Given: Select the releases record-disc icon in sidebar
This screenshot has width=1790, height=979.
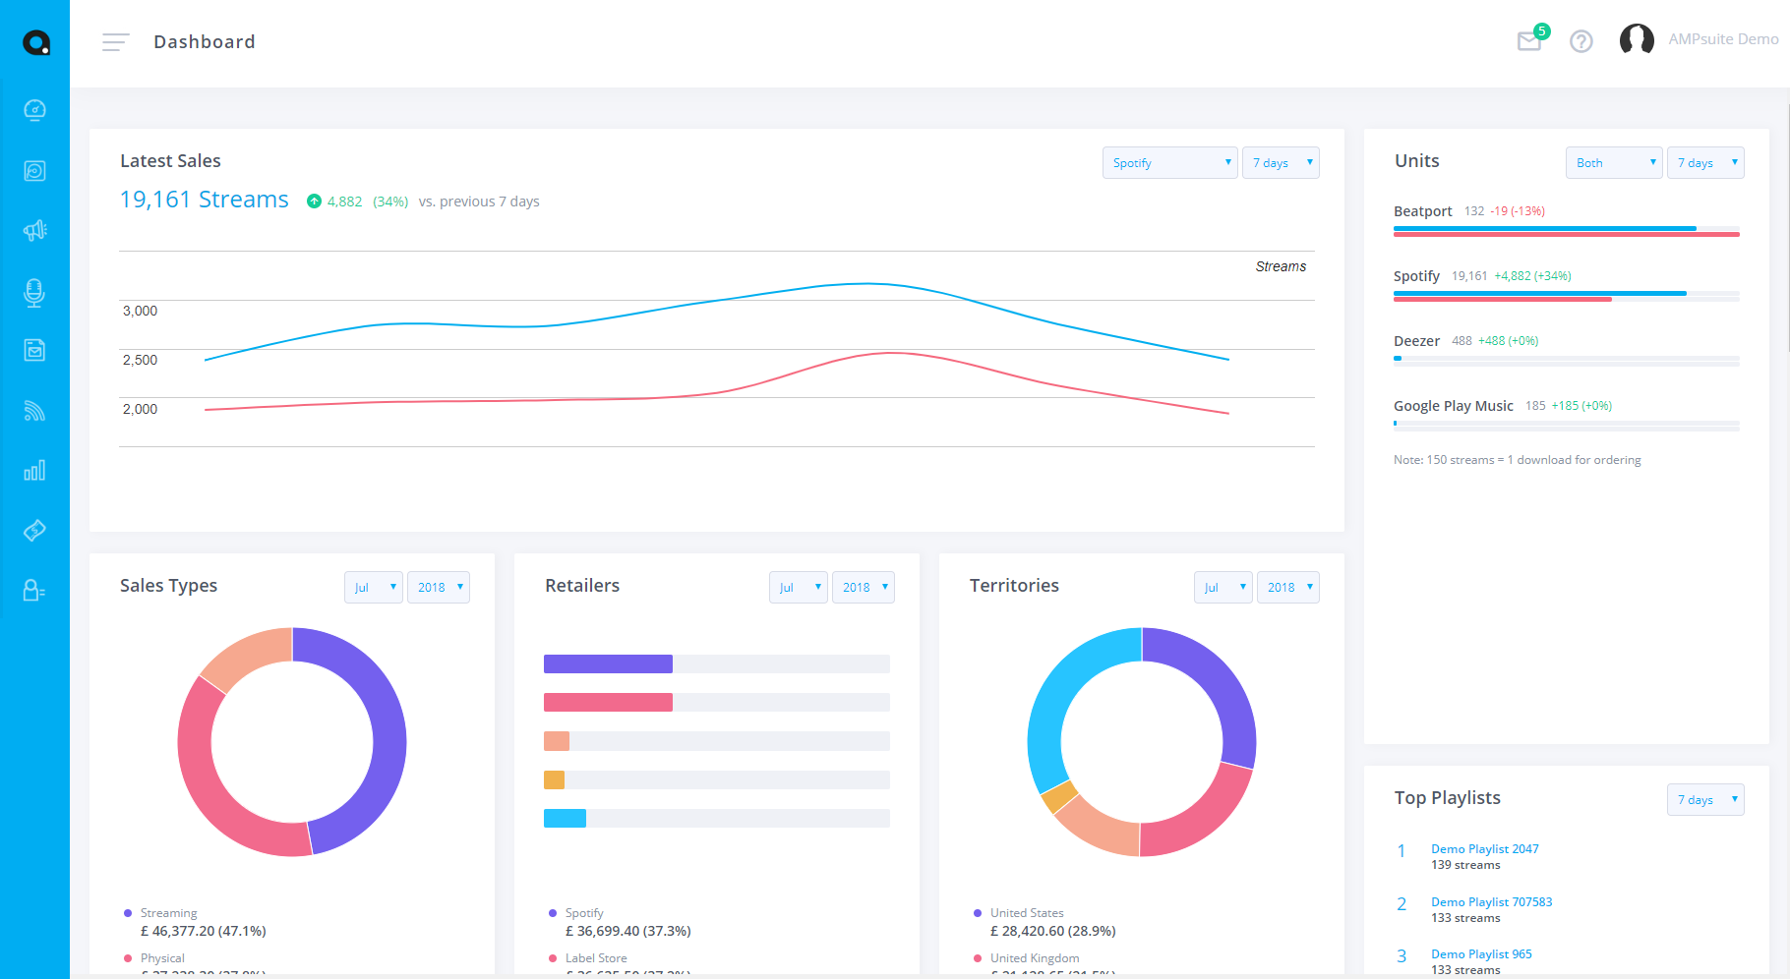Looking at the screenshot, I should click(x=34, y=170).
